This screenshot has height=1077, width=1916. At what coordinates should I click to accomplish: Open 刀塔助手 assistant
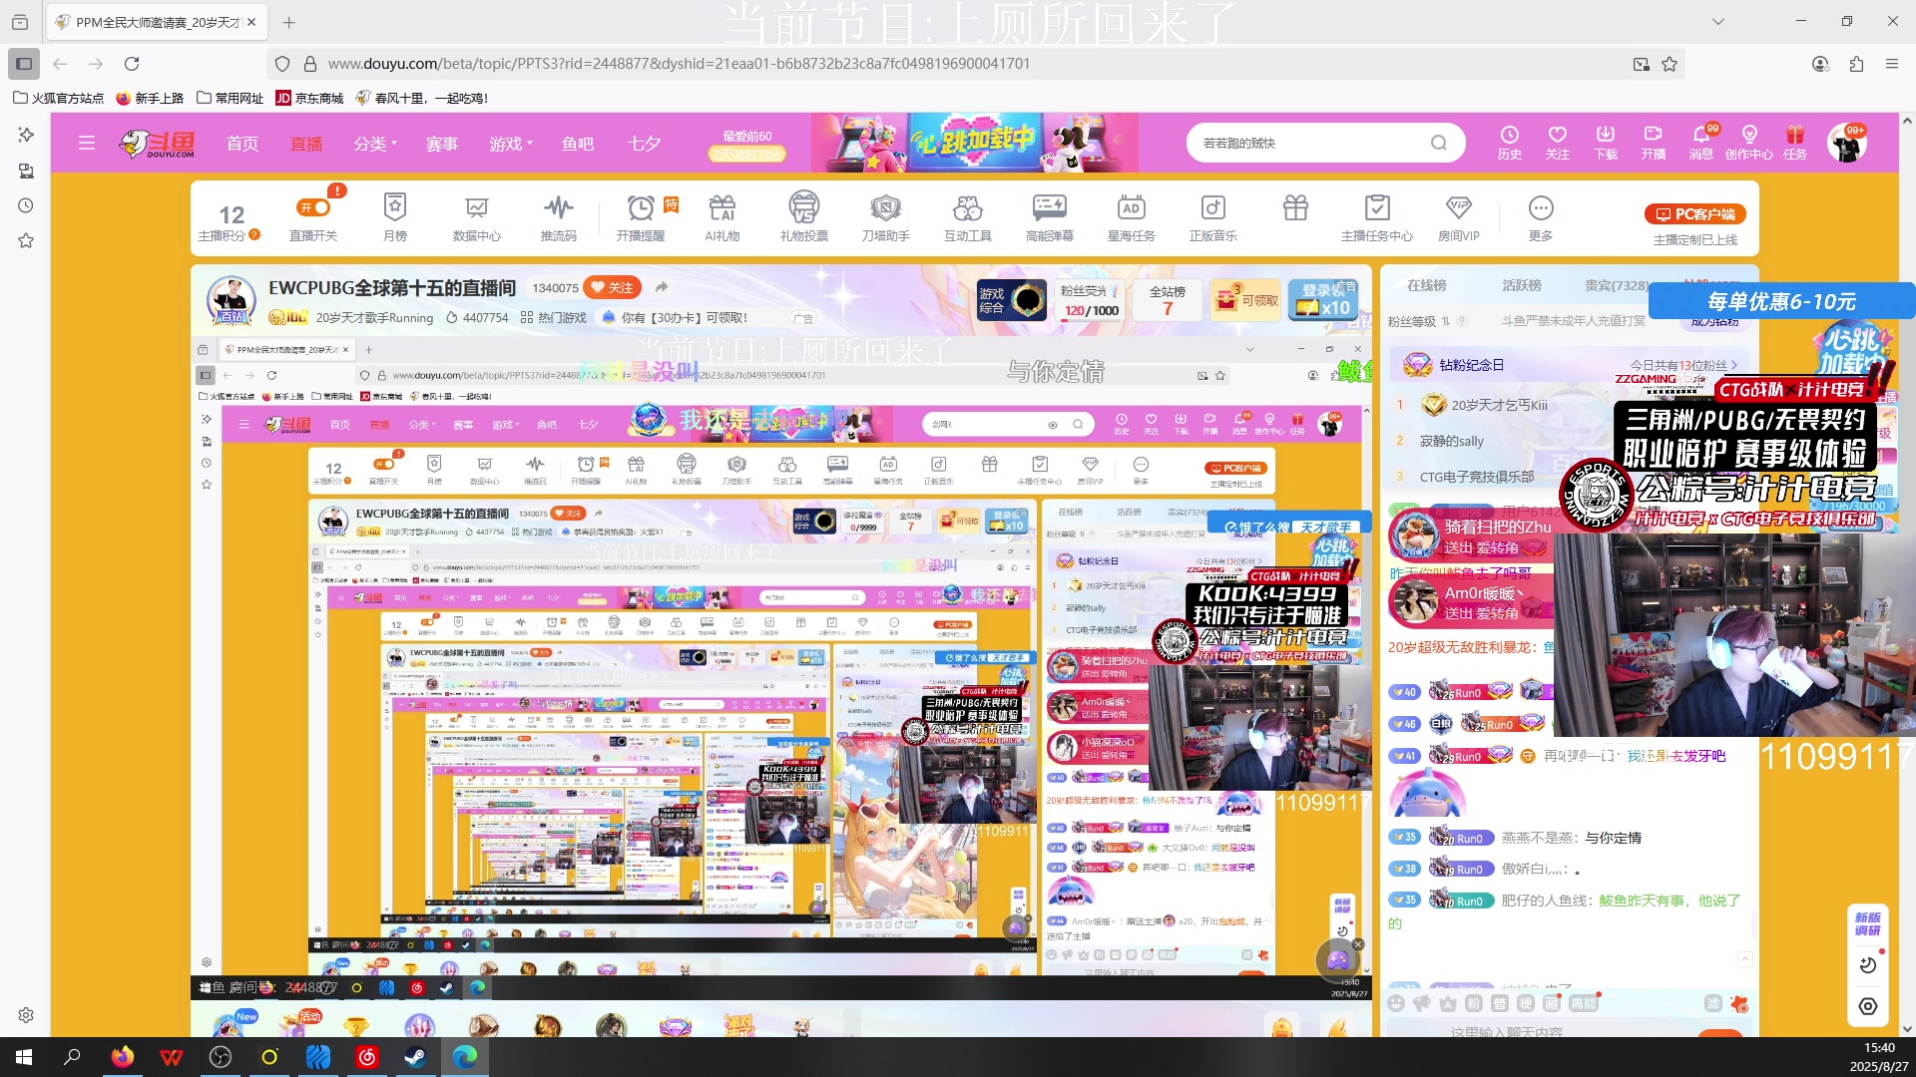(886, 217)
